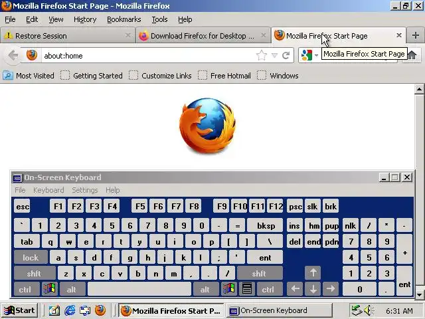Click the del key on keyboard

tap(295, 241)
